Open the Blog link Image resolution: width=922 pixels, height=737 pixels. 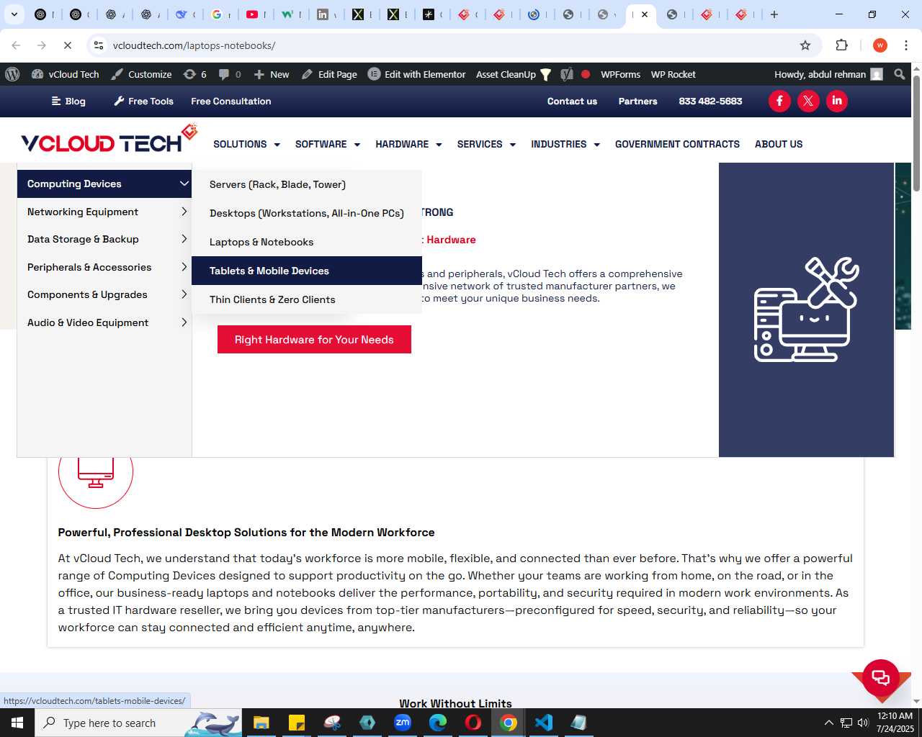tap(68, 101)
